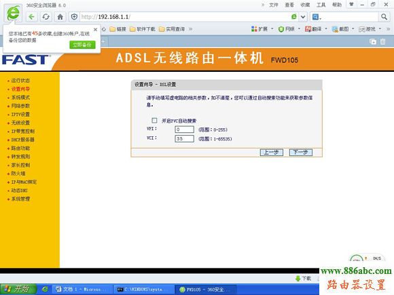Image resolution: width=394 pixels, height=295 pixels.
Task: Open 系统模式 in router sidebar
Action: 20,98
